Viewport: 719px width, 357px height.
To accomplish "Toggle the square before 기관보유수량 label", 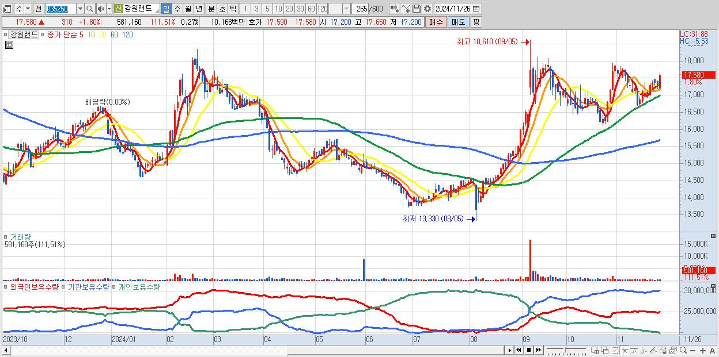I will 64,286.
